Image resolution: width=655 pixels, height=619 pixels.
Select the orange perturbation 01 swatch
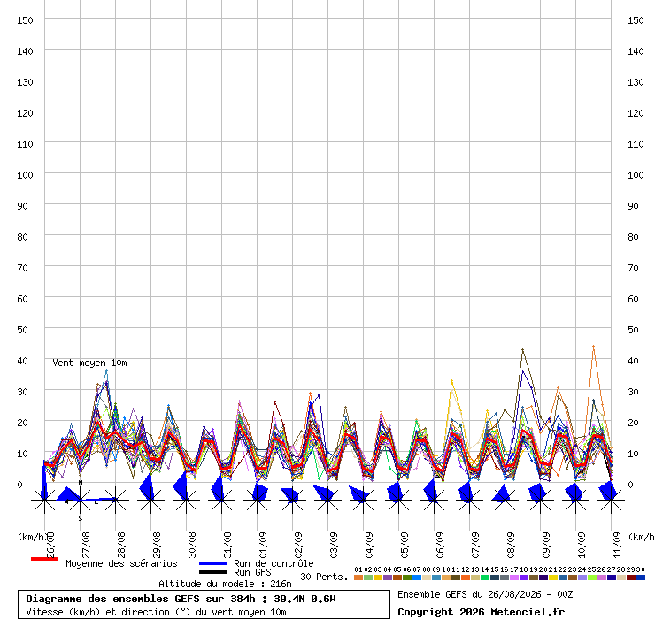(x=358, y=577)
